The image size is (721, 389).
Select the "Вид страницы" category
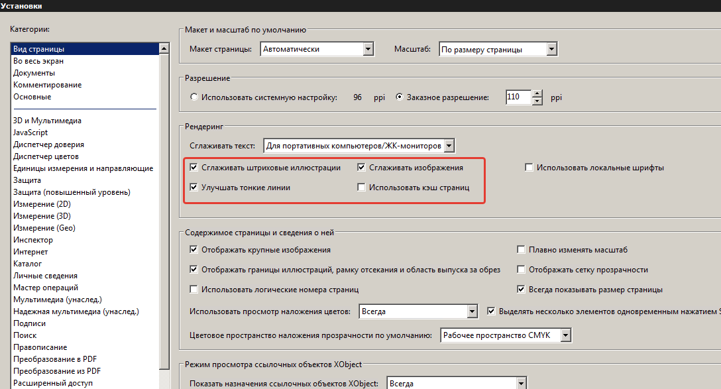85,49
